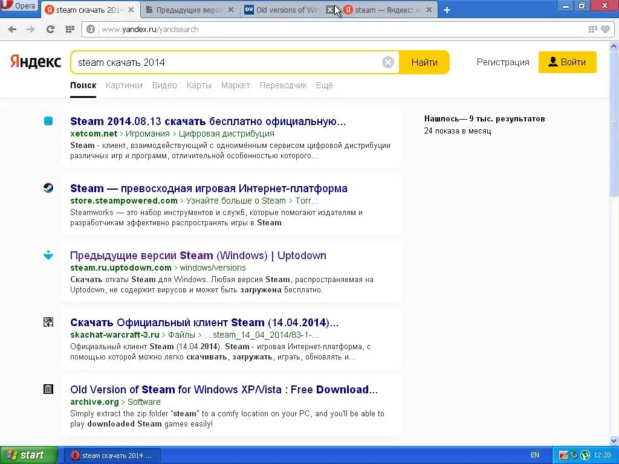Viewport: 619px width, 464px height.
Task: Click the Войти login button
Action: (567, 62)
